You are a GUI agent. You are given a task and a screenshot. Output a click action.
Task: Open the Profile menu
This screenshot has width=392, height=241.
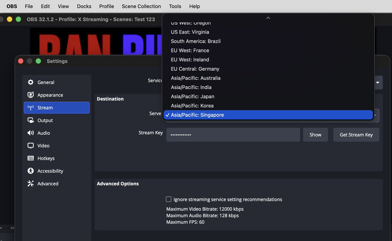coord(106,6)
